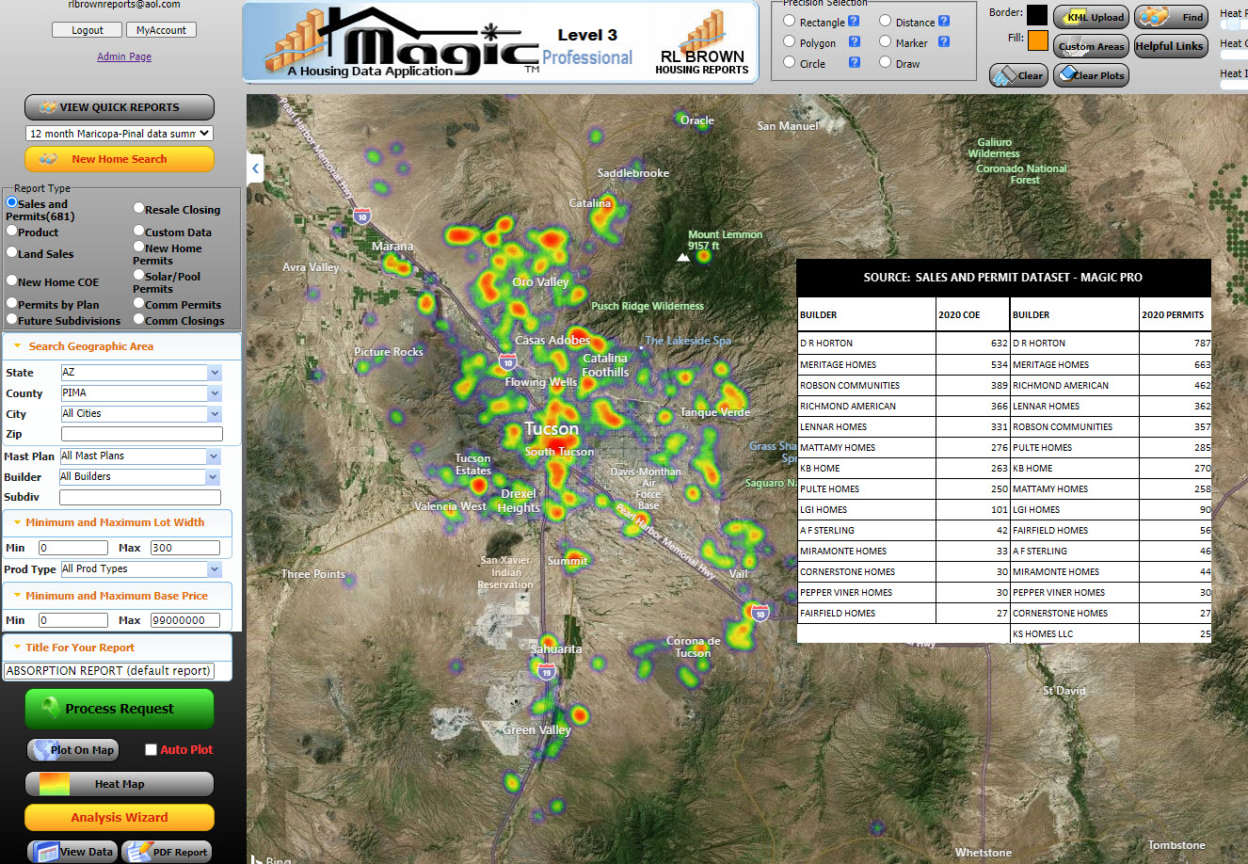Open the Admin Page link

pos(124,56)
